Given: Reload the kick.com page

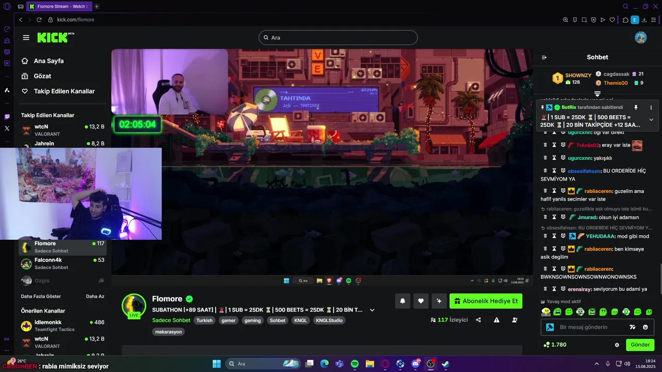Looking at the screenshot, I should click(x=39, y=20).
